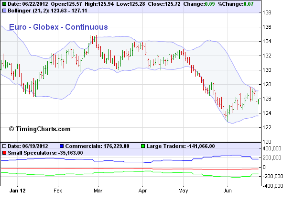Click the 'Commercials: 176,229.00' label
Image resolution: width=283 pixels, height=203 pixels.
tap(98, 146)
